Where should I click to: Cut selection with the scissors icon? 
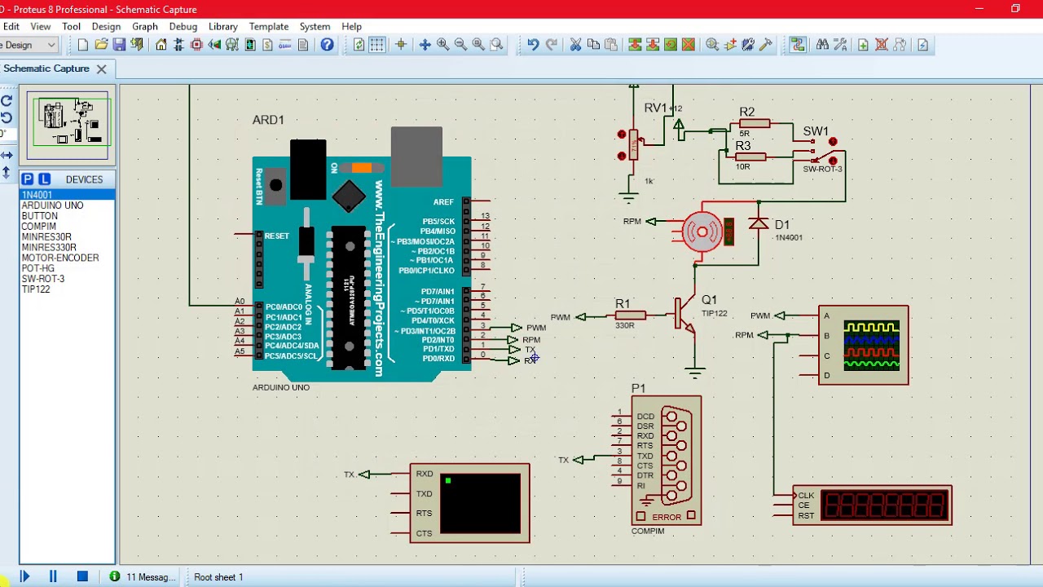(x=575, y=45)
